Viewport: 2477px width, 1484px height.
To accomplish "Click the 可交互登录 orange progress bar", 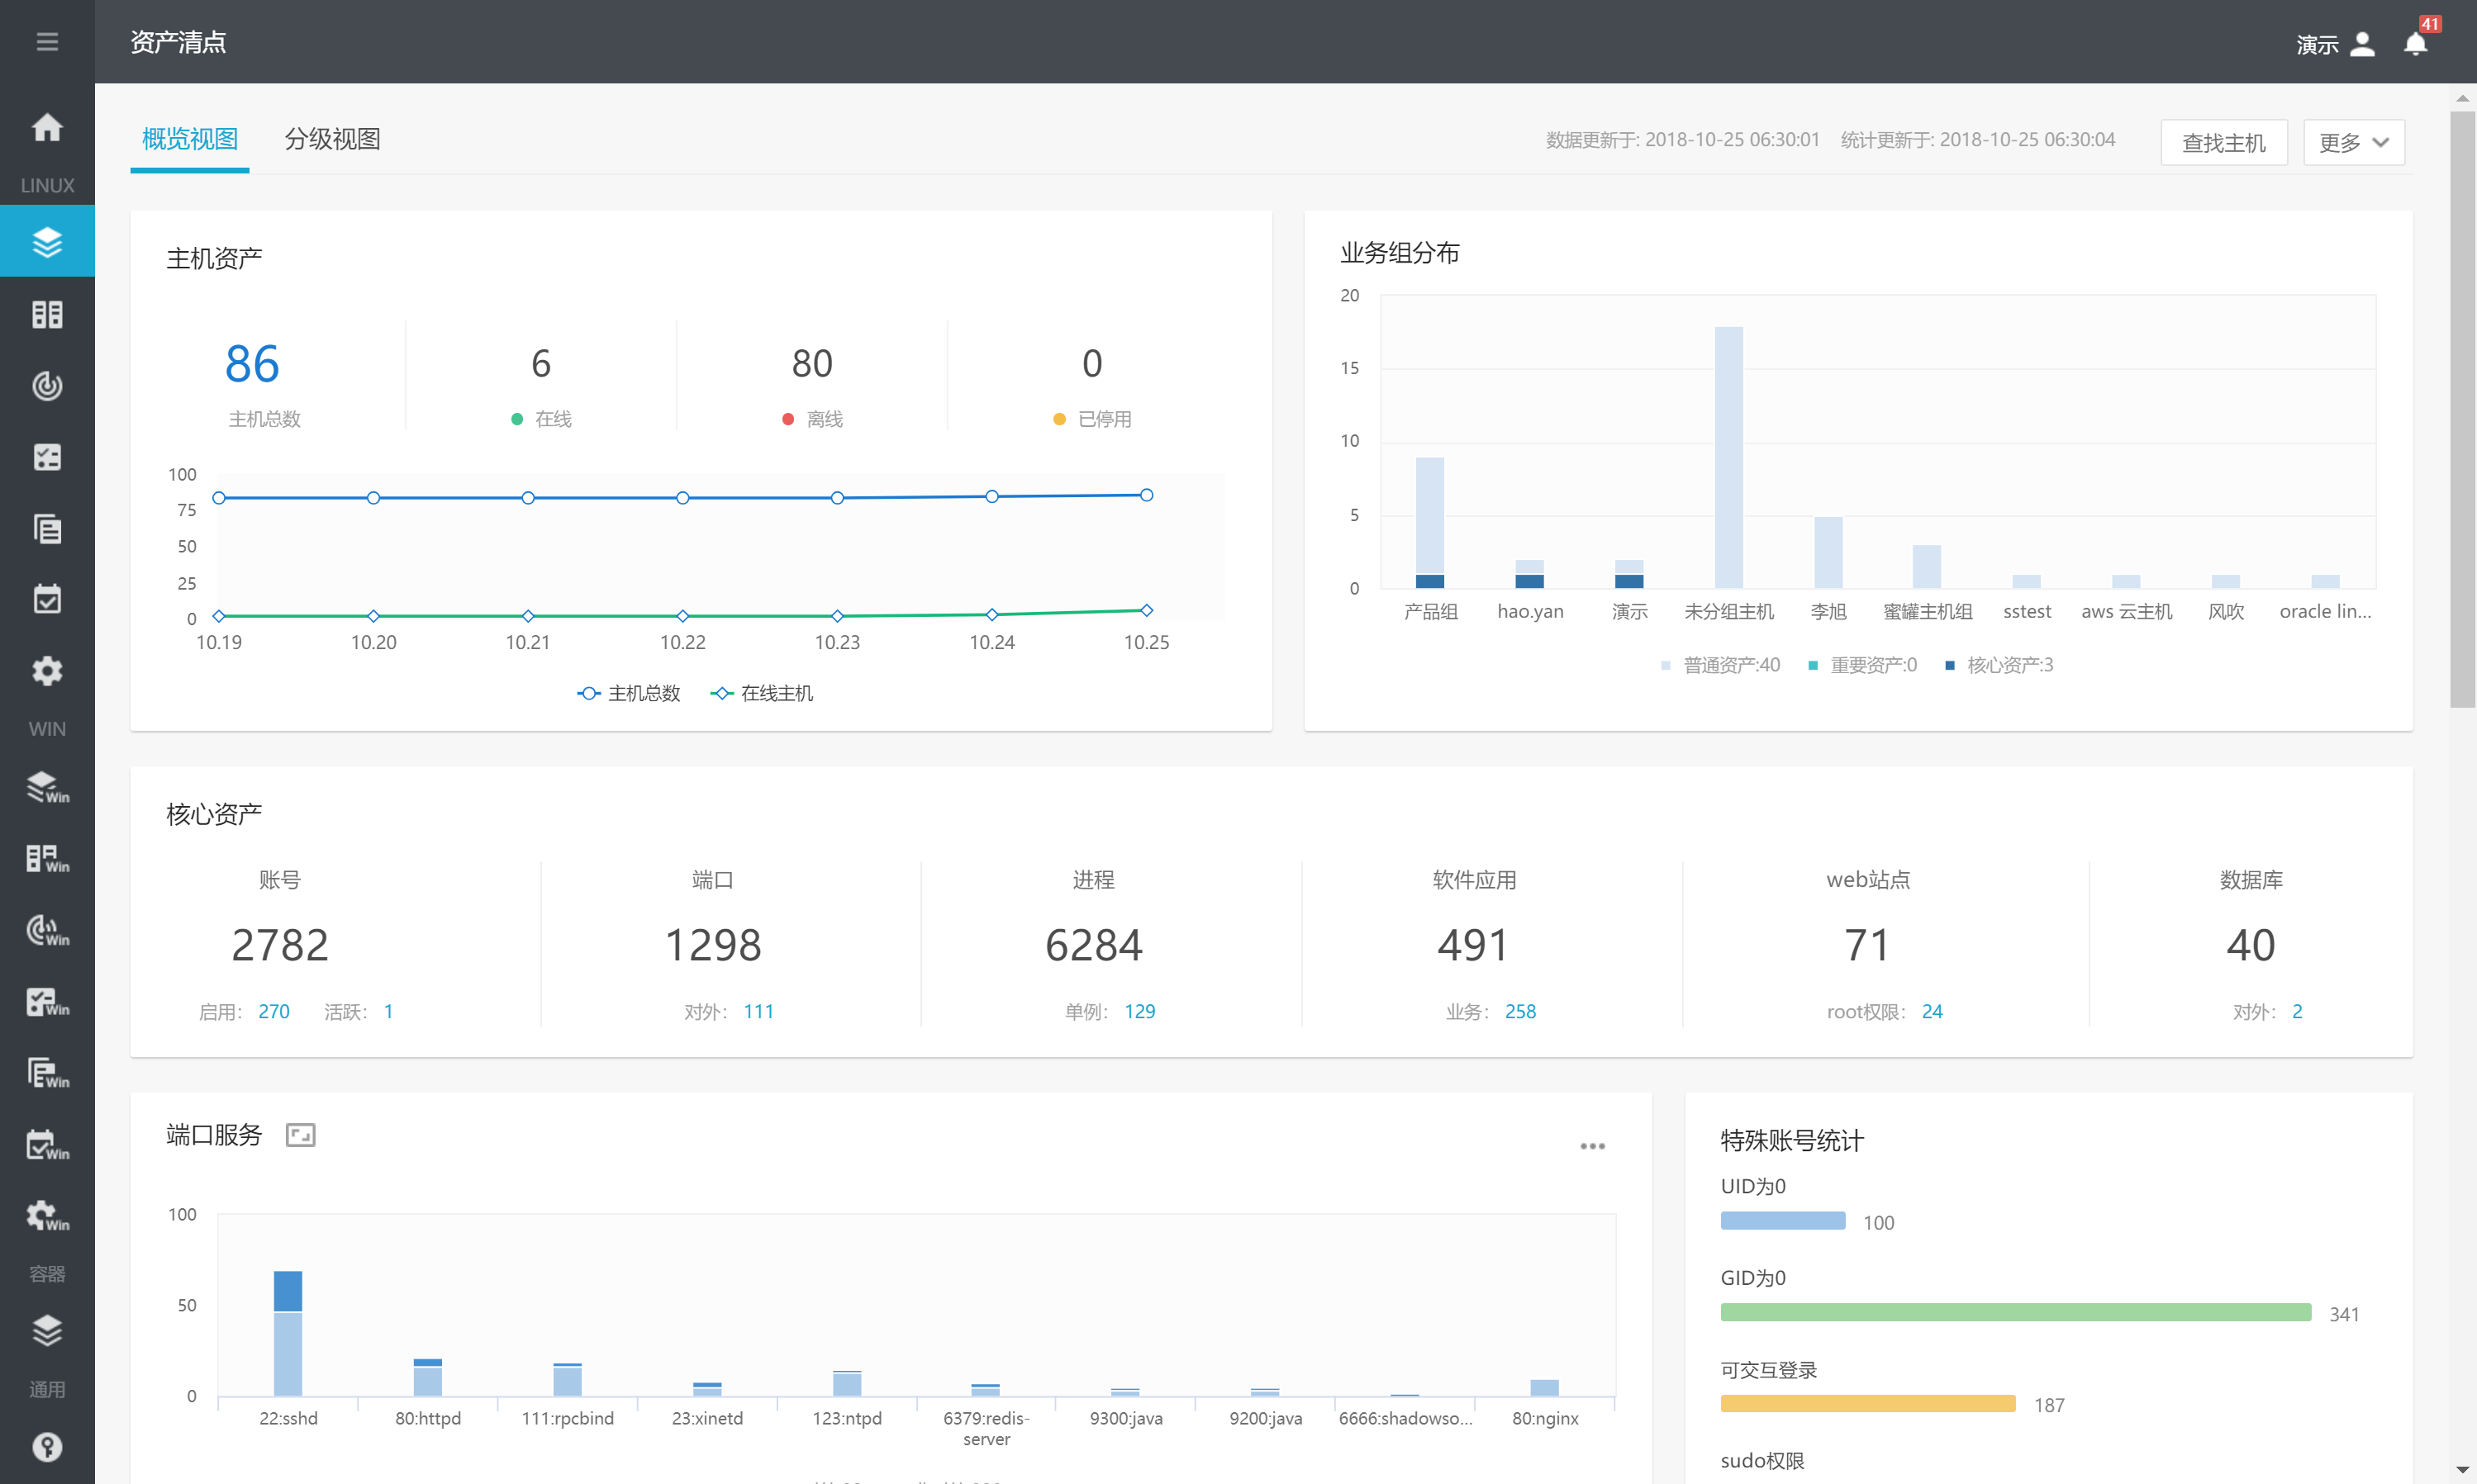I will (x=1868, y=1404).
